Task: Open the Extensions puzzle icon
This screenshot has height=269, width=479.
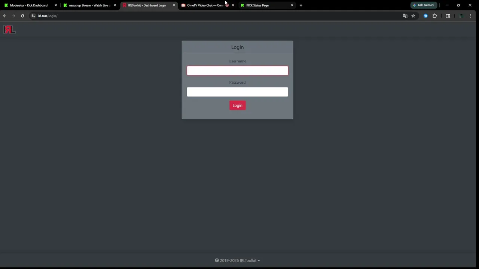Action: tap(434, 16)
